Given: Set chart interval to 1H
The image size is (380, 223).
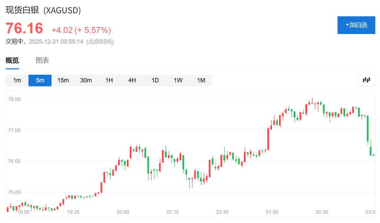Looking at the screenshot, I should tap(109, 80).
